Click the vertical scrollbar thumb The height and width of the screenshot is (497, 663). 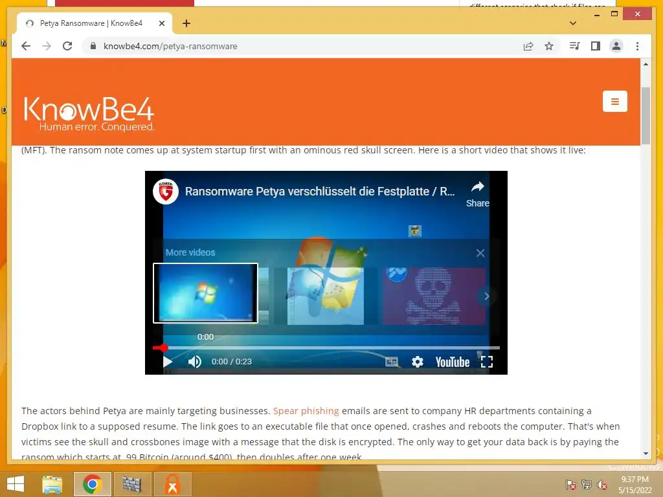646,115
